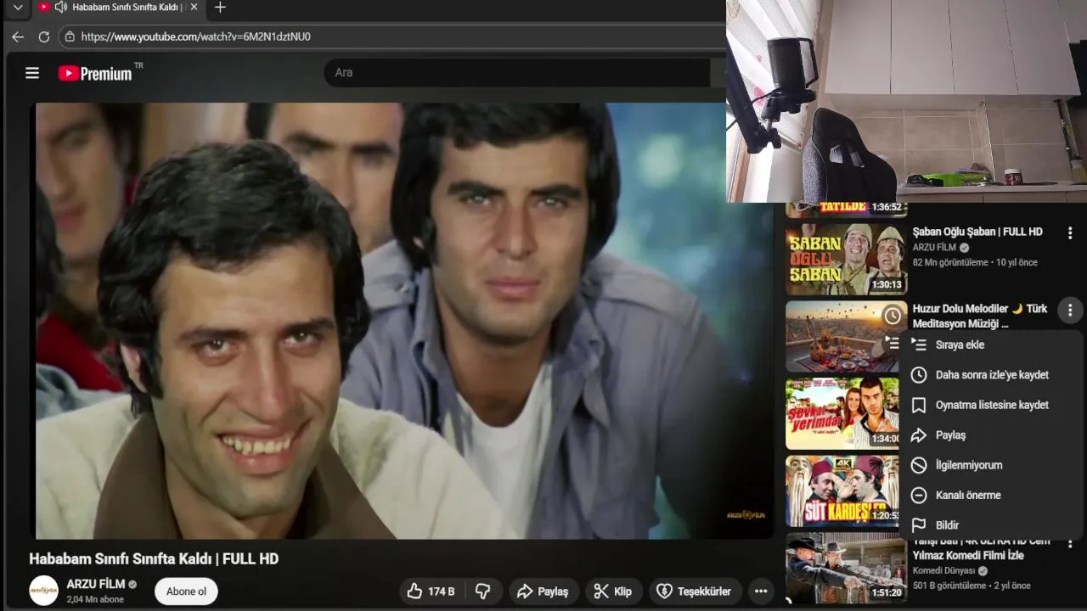Viewport: 1087px width, 611px height.
Task: Mute tab using the speaker icon
Action: [60, 7]
